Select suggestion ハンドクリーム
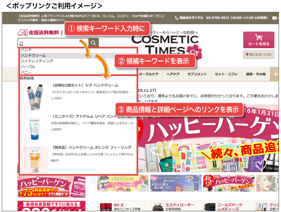 (x=33, y=55)
